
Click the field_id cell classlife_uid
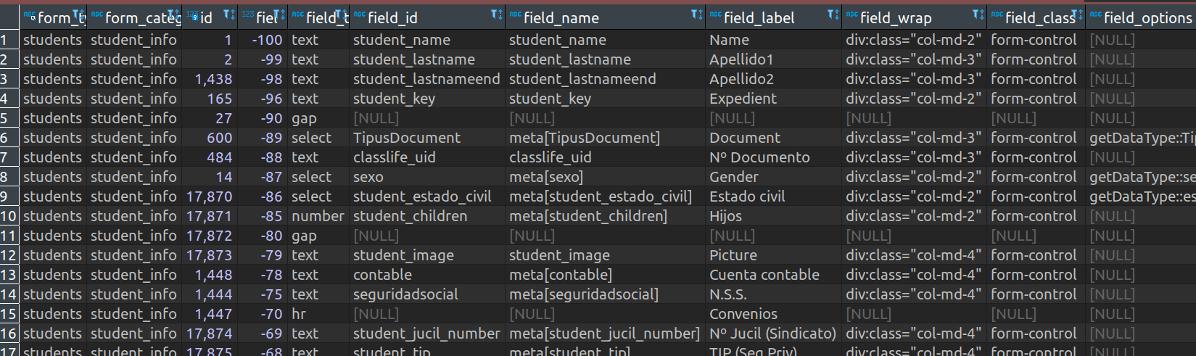click(427, 157)
